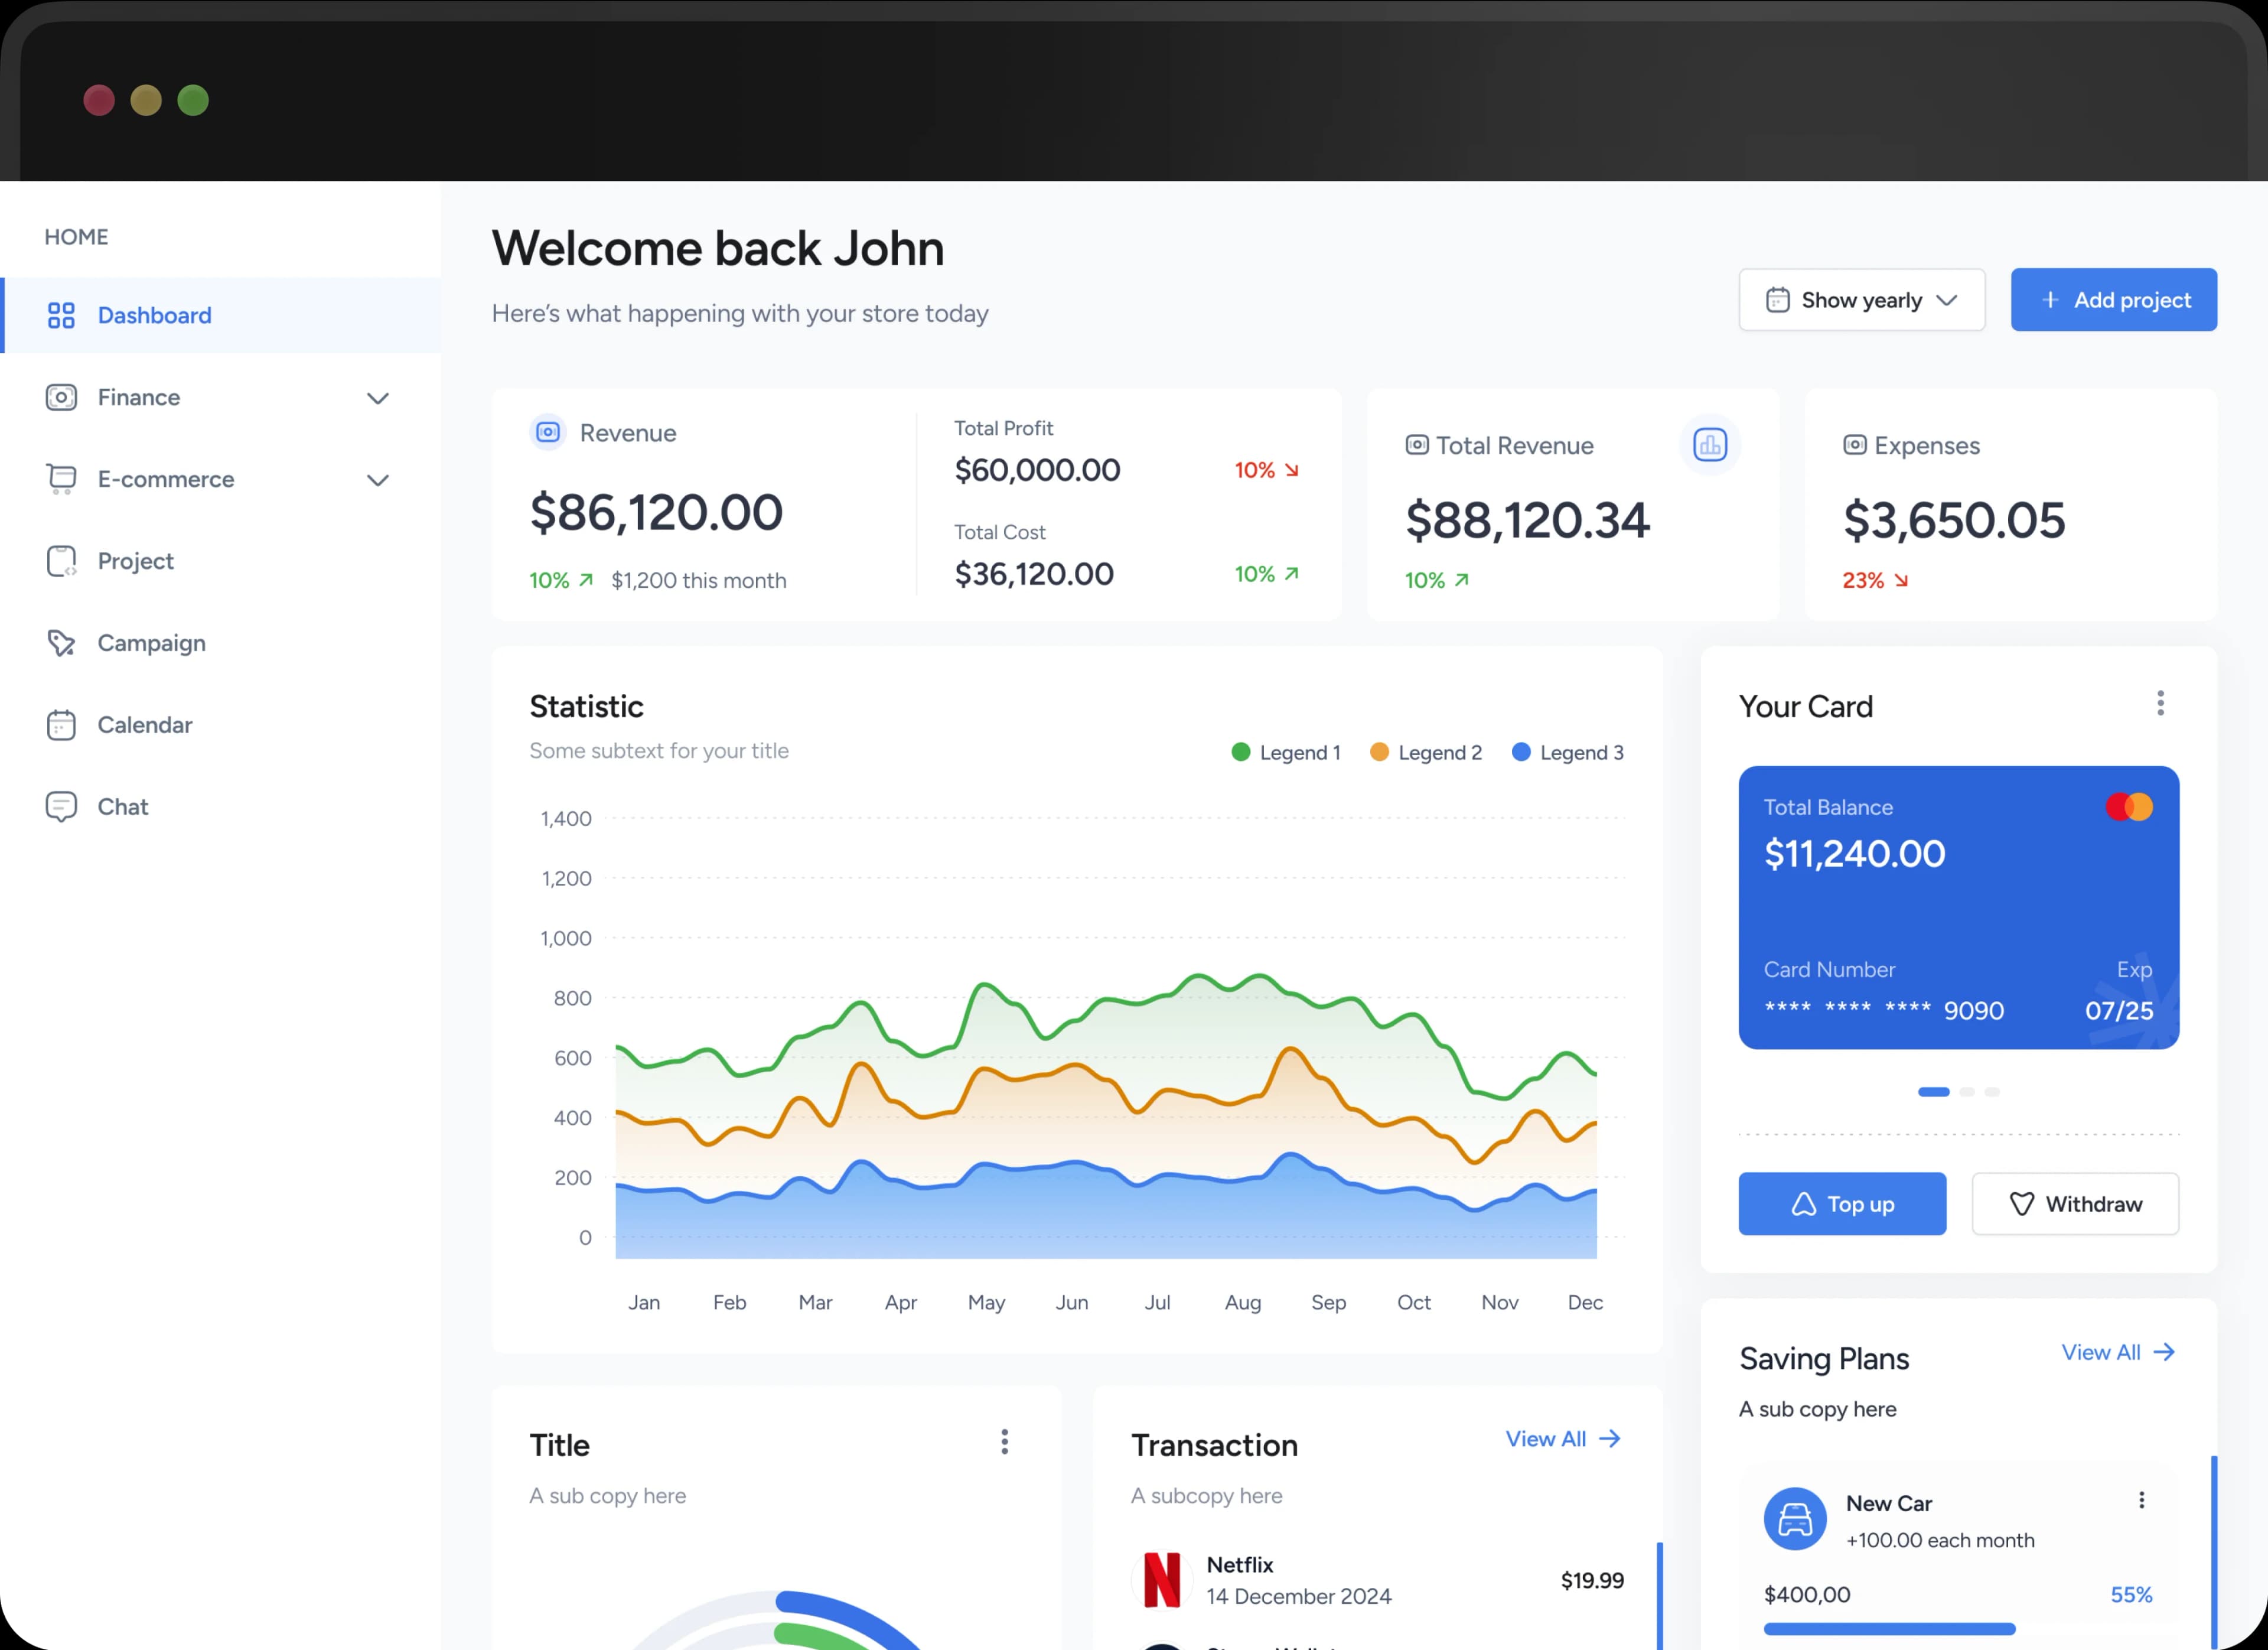Click the blue Total Balance card
The height and width of the screenshot is (1650, 2268).
(1958, 907)
